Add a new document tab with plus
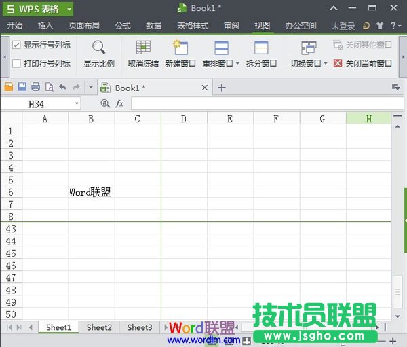 222,88
